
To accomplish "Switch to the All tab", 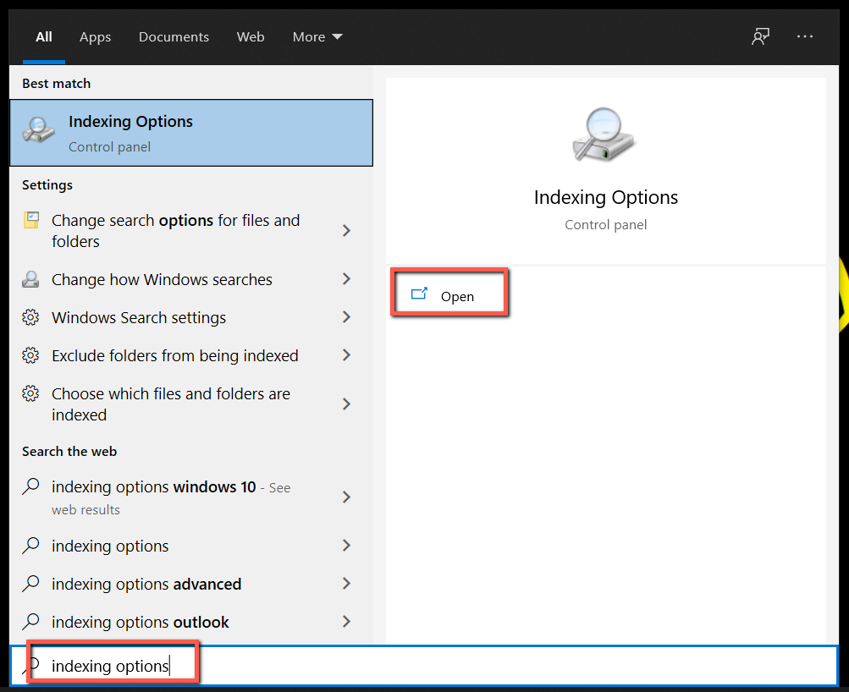I will click(44, 36).
